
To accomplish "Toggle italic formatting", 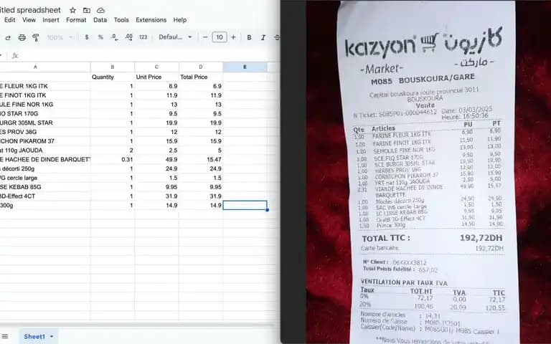I will pos(263,37).
